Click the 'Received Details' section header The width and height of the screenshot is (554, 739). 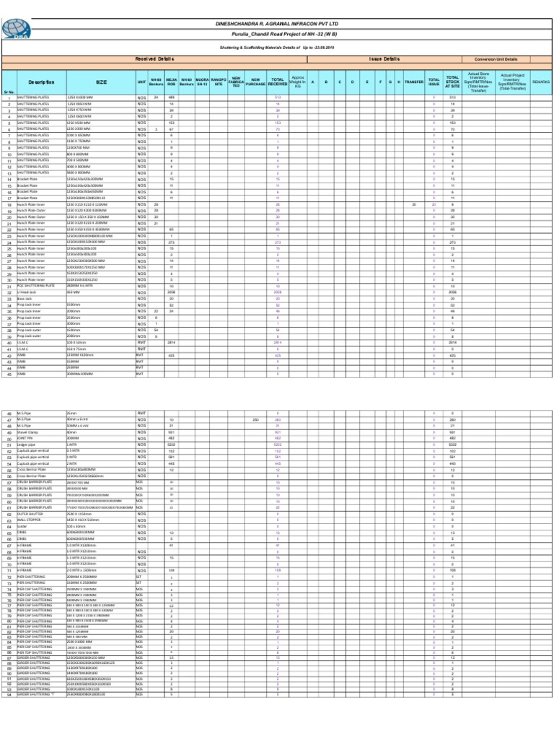tap(154, 59)
